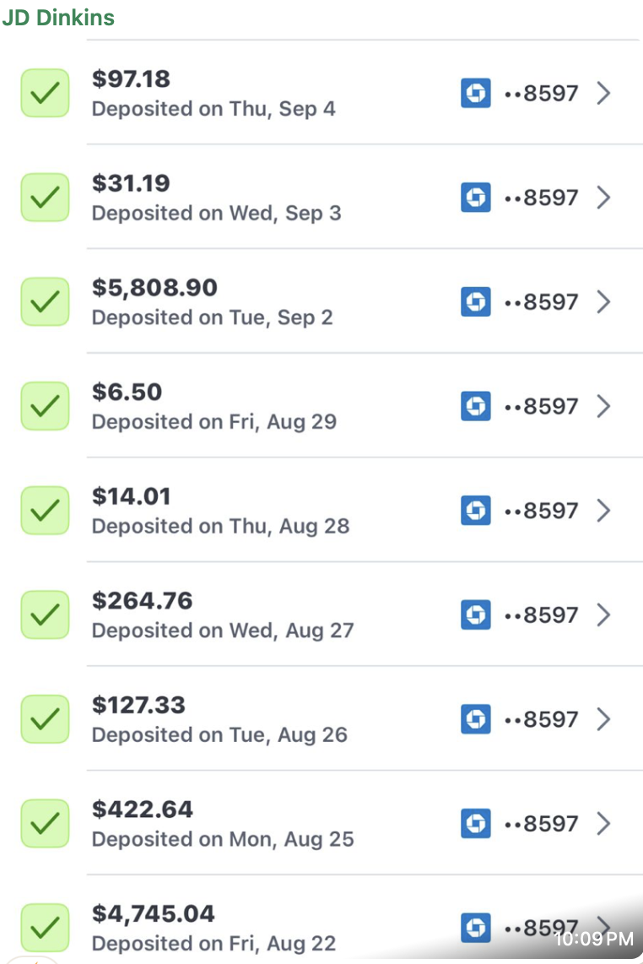
Task: Select Chase icon for $264.76 deposit
Action: [476, 615]
